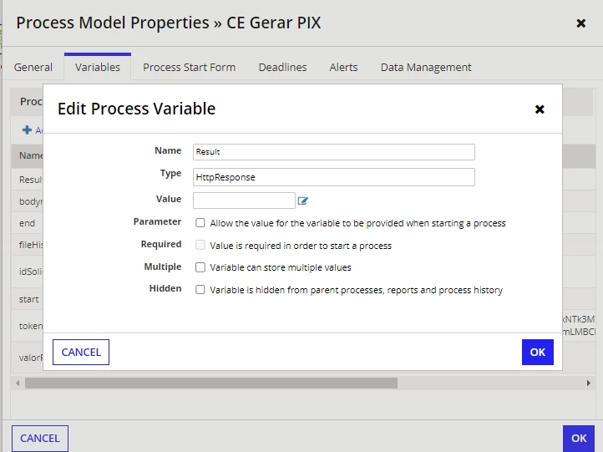Toggle the Required checkbox
This screenshot has height=452, width=603.
click(x=200, y=245)
